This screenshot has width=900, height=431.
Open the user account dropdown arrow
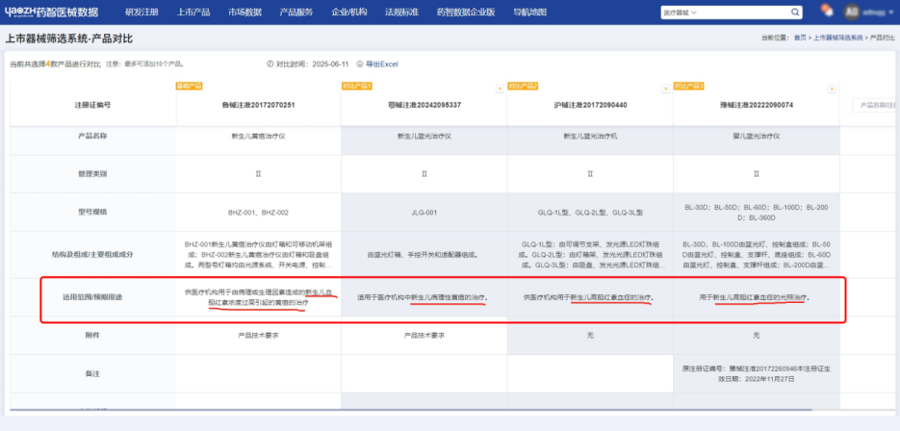(x=891, y=13)
